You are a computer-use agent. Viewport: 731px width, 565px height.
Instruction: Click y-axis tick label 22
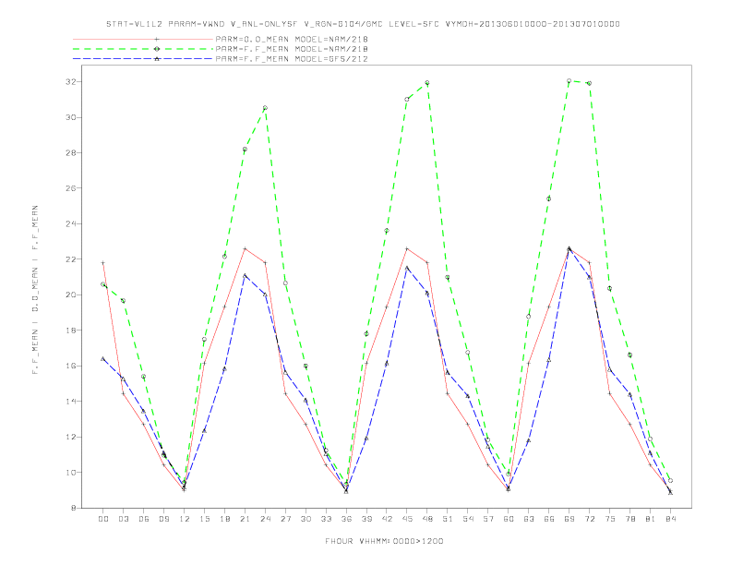pyautogui.click(x=71, y=259)
